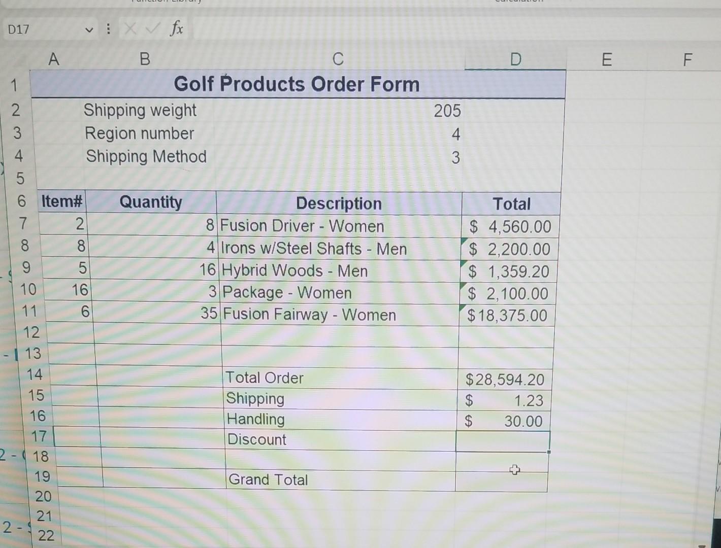The height and width of the screenshot is (548, 721).
Task: Click the Enter checkmark icon
Action: point(151,29)
